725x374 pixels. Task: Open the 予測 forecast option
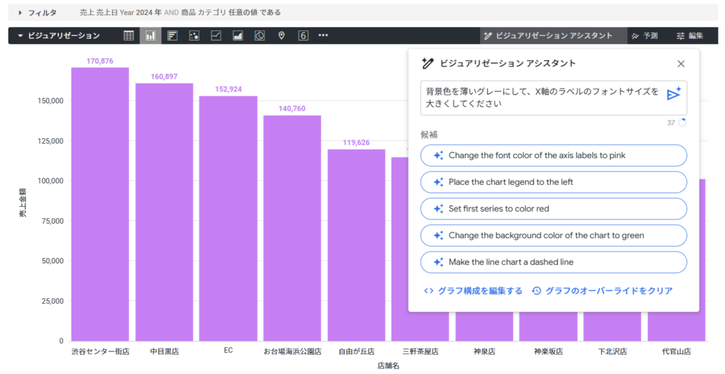pos(644,35)
